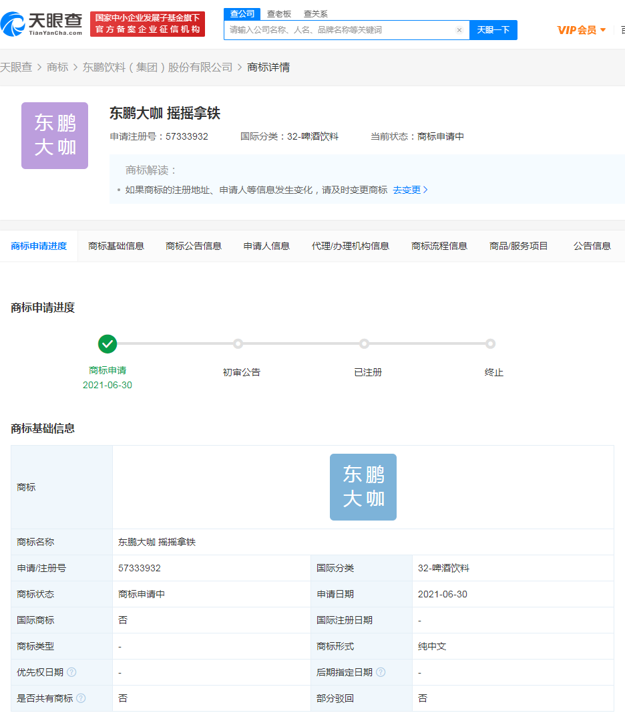The width and height of the screenshot is (625, 721).
Task: Select the 商标流程信息 tab
Action: (x=439, y=246)
